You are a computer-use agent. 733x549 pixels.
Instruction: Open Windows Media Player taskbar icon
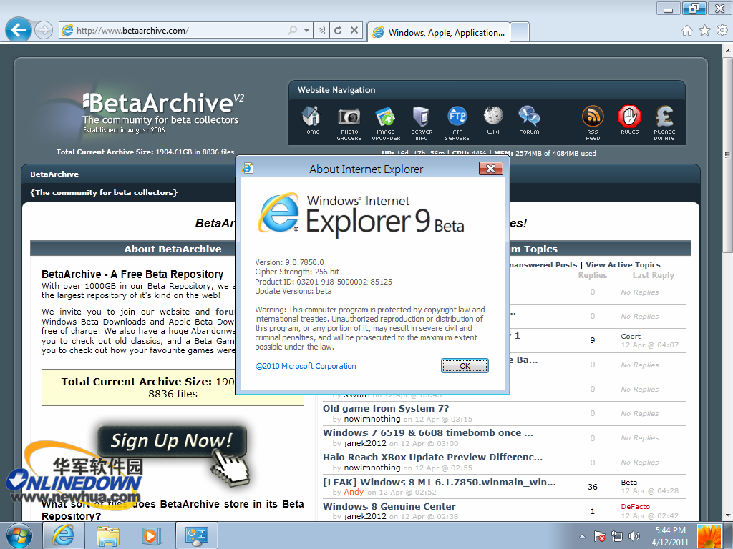pos(151,535)
